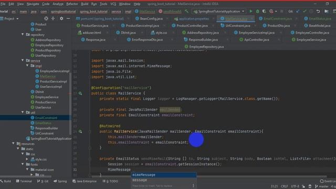Screen dimensions: 336x189
Task: Click gutter icon beside MailService constructor
Action: click(x=80, y=132)
